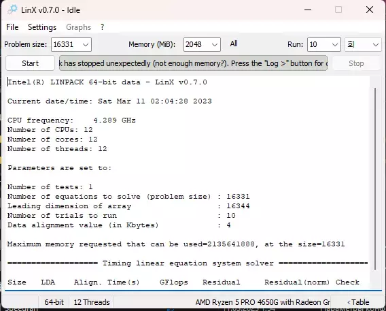Switch to Table view via '< Table'
The width and height of the screenshot is (386, 311).
[358, 302]
